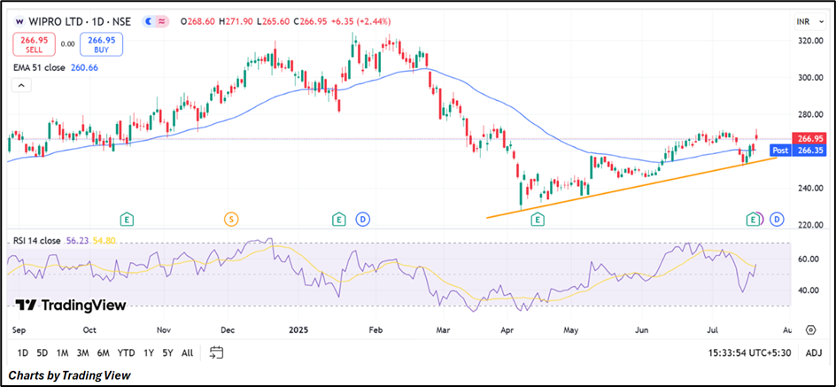
Task: Toggle ADJ adjusted price data
Action: (813, 352)
